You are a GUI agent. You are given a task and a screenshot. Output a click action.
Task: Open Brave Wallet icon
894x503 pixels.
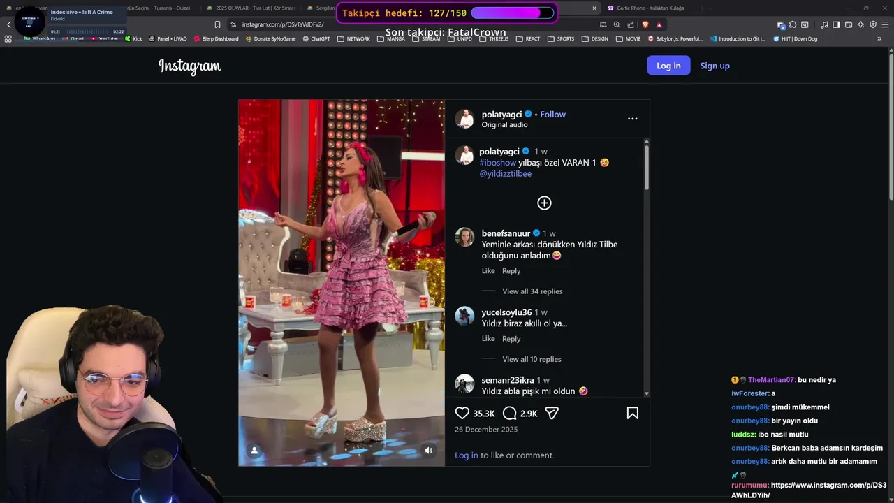click(849, 24)
